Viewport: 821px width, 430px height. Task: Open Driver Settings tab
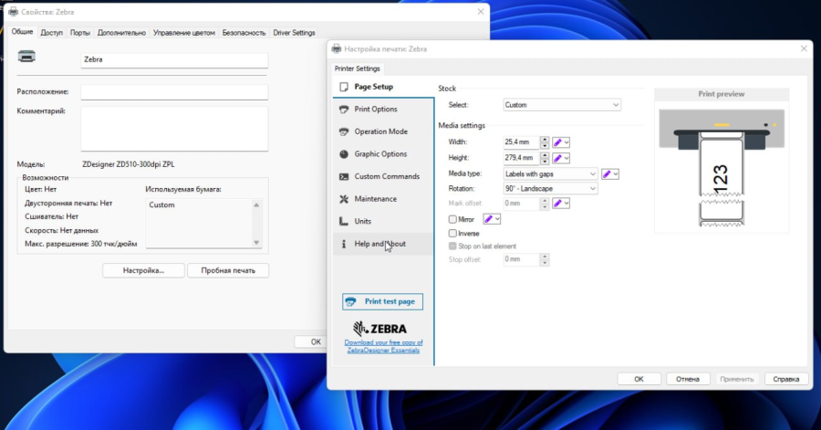[294, 33]
